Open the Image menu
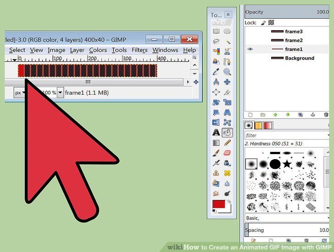The image size is (334, 252). (56, 50)
